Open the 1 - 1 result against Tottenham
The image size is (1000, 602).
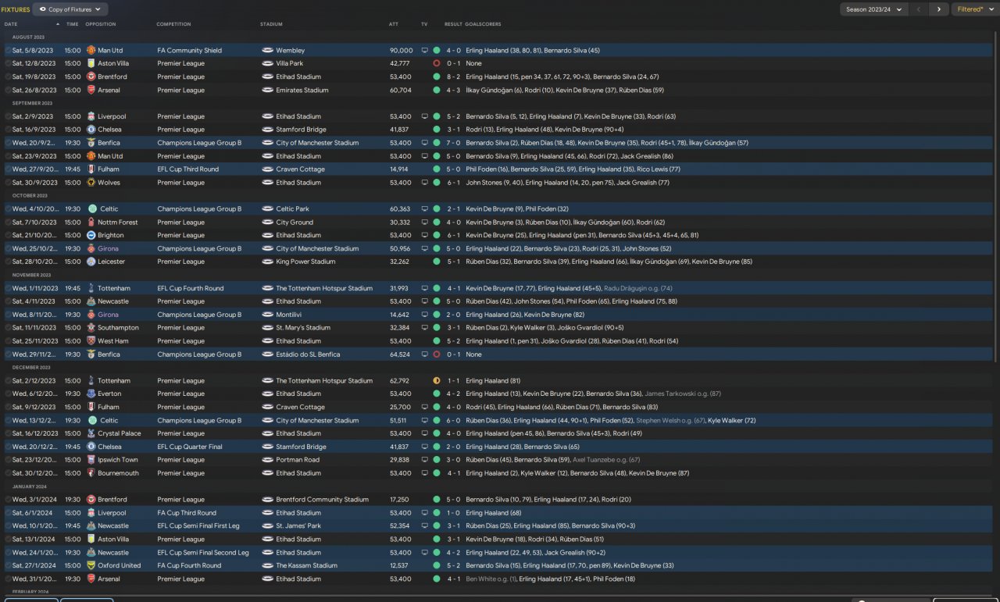(453, 381)
